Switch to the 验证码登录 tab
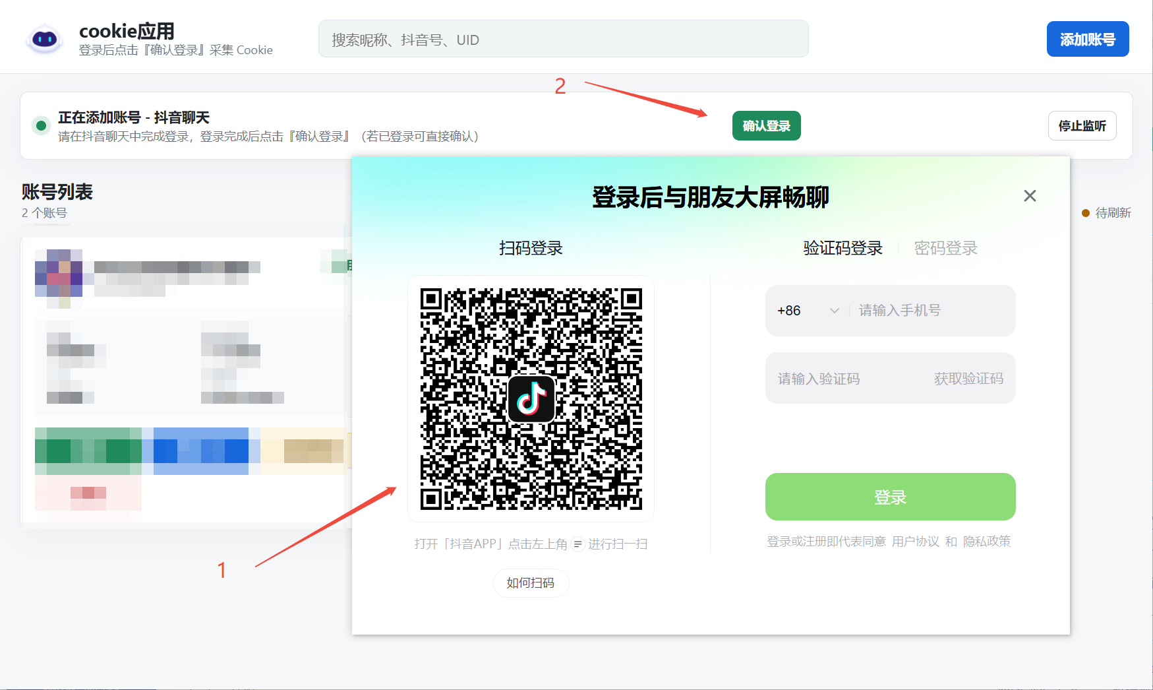 (x=843, y=248)
